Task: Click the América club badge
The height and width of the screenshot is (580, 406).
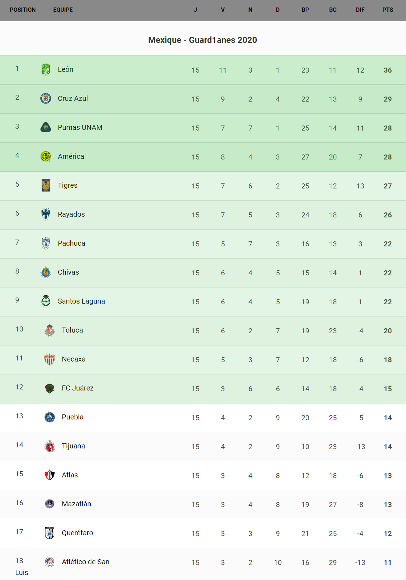Action: point(46,156)
